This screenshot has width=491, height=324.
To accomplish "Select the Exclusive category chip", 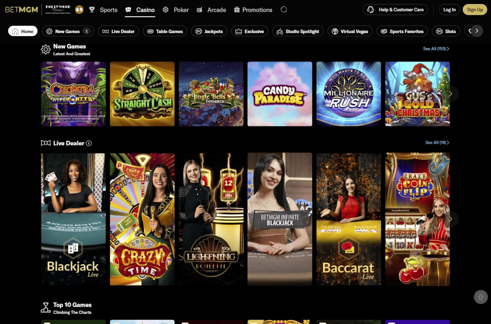I will pos(250,31).
